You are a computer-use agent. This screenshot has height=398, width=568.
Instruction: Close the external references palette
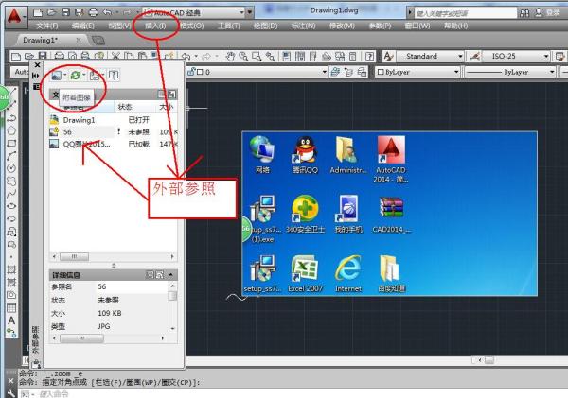(37, 65)
